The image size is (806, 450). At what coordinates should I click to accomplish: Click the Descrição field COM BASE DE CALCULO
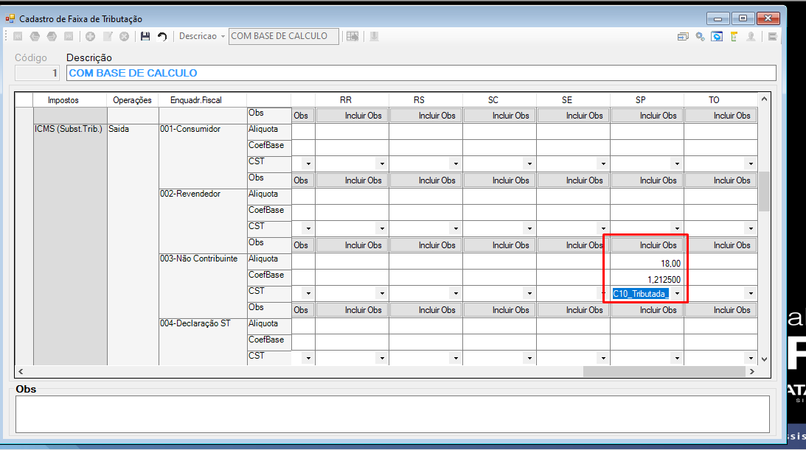point(421,73)
